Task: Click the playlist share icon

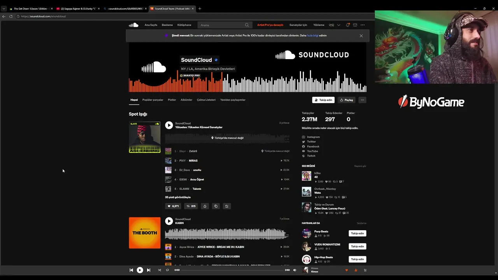Action: click(x=205, y=206)
